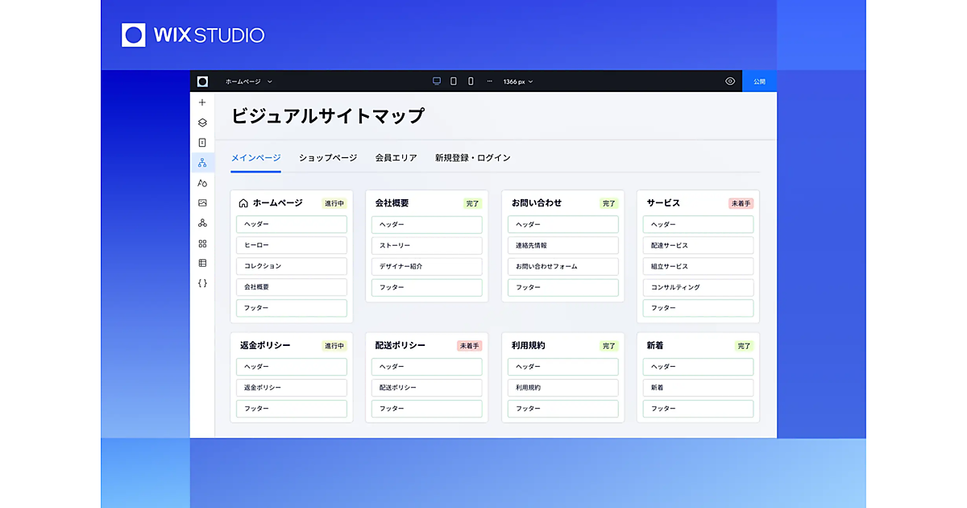Click the コレクション section in ホームページ card
This screenshot has width=967, height=508.
point(291,266)
